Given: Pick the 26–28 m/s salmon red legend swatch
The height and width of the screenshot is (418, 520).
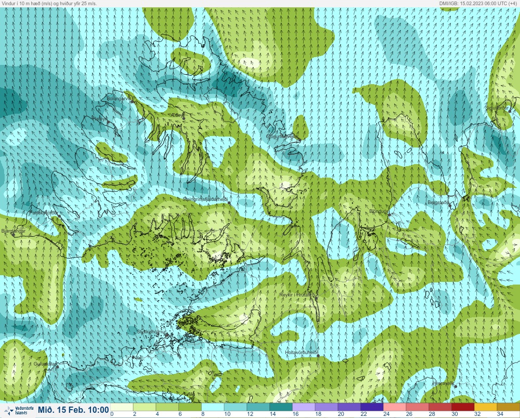Looking at the screenshot, I should pos(417,407).
